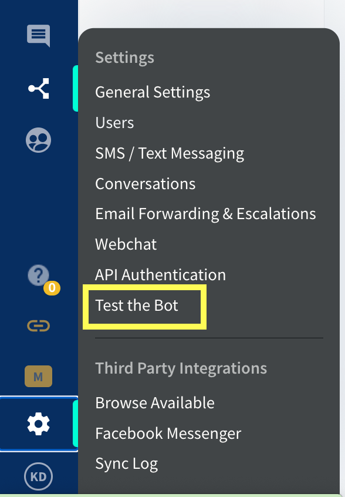Open SMS / Text Messaging settings

(170, 153)
